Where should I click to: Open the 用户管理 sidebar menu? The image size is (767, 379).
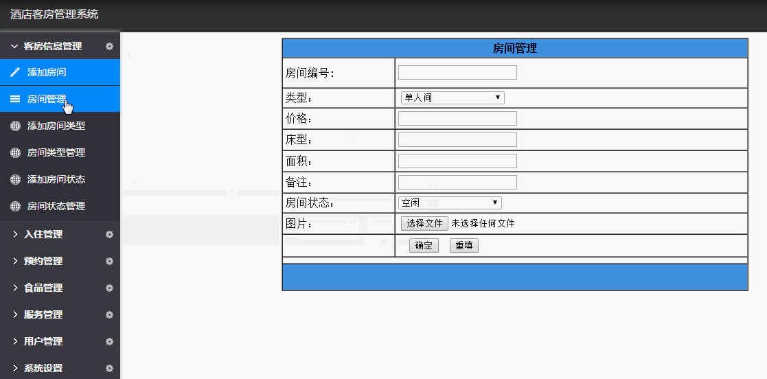43,342
